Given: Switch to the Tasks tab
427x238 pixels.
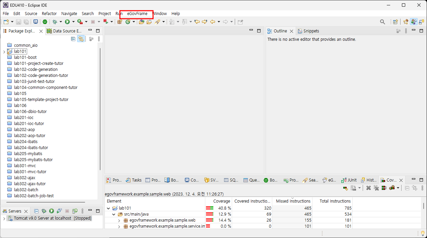Looking at the screenshot, I should 134,180.
